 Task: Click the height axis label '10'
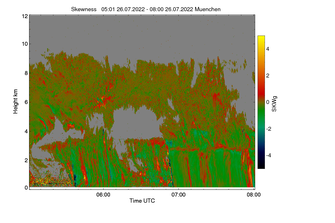click(25, 44)
